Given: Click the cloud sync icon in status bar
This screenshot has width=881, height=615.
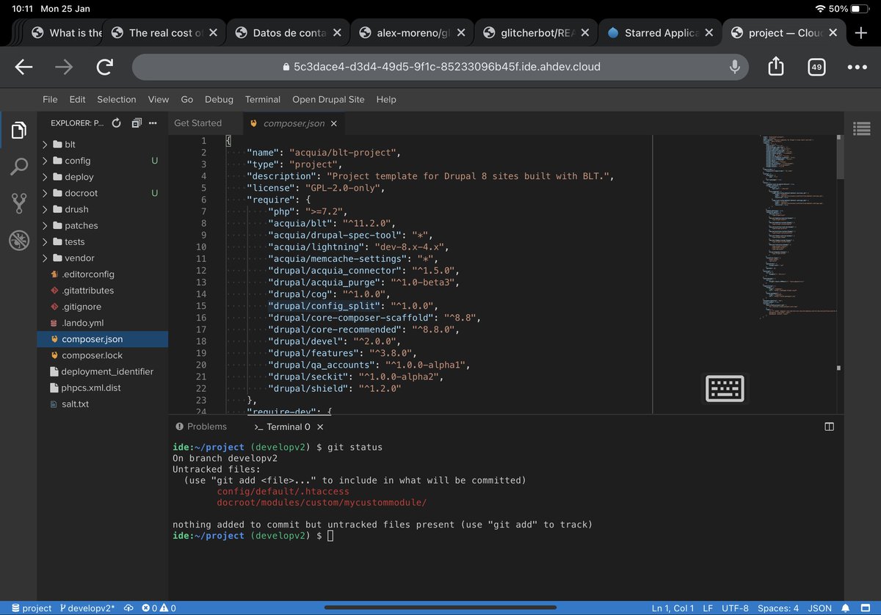Looking at the screenshot, I should pos(128,608).
